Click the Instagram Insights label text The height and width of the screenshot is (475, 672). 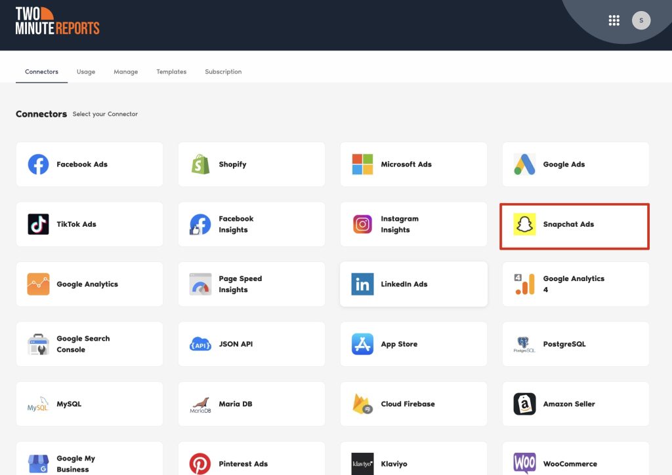tap(400, 224)
